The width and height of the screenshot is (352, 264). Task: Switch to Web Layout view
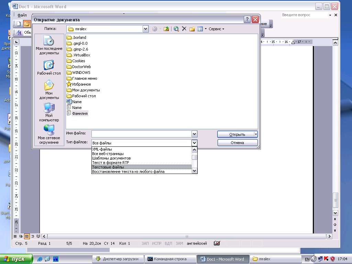(x=21, y=236)
